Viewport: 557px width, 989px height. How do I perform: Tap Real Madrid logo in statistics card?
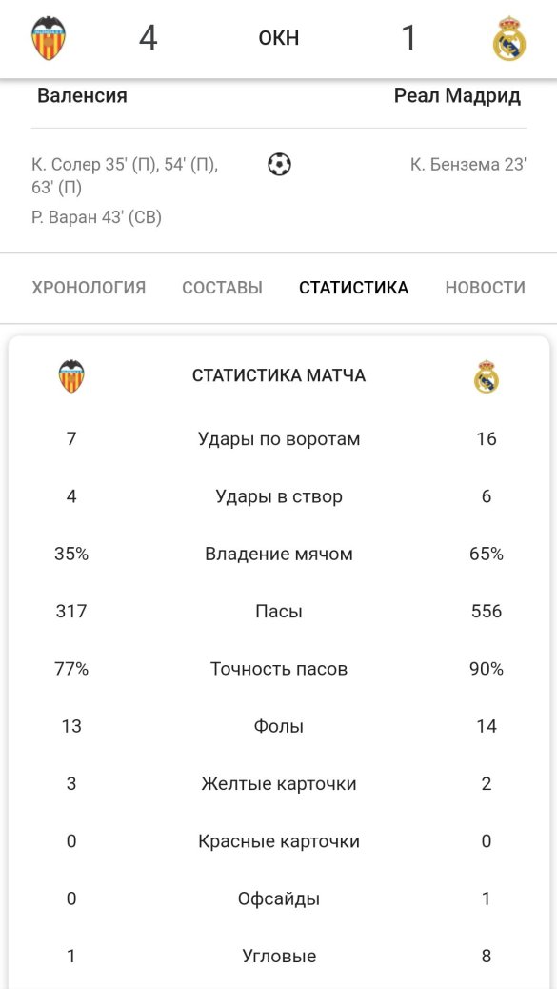[487, 376]
